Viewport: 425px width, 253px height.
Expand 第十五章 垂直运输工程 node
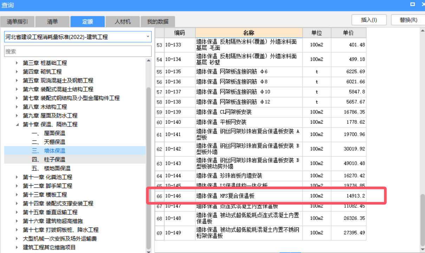pos(17,212)
